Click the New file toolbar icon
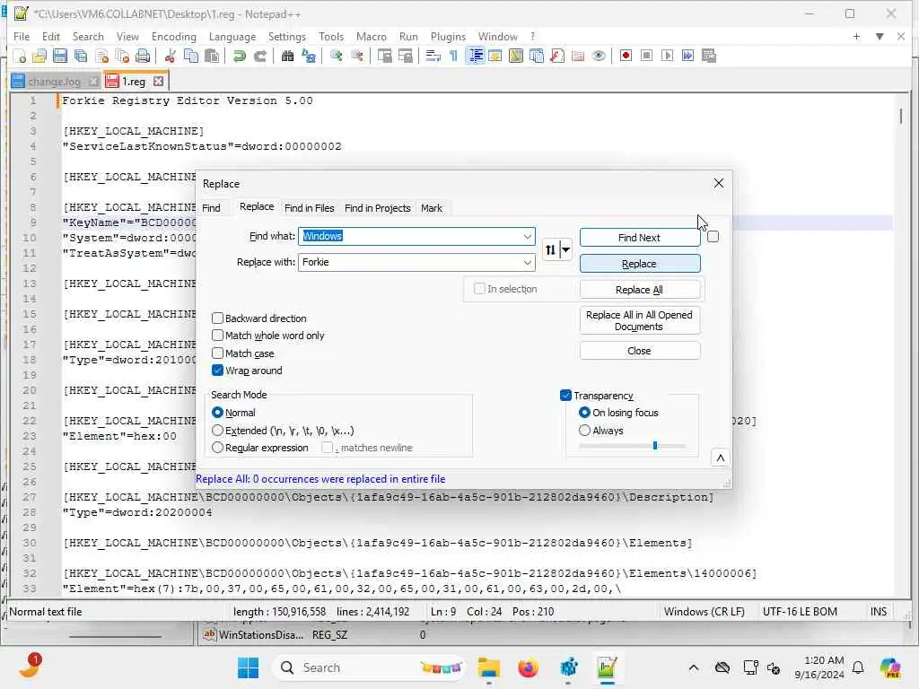The width and height of the screenshot is (919, 689). [20, 57]
